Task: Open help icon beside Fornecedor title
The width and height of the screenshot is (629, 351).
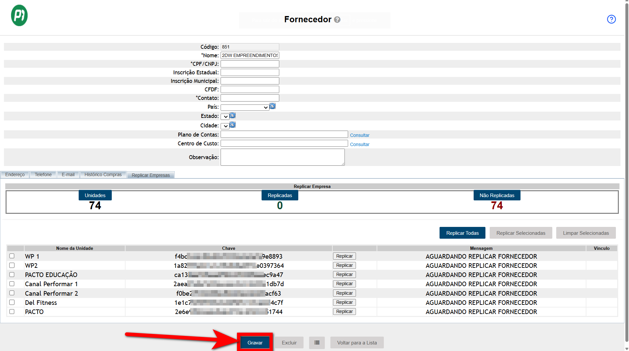Action: [x=337, y=20]
